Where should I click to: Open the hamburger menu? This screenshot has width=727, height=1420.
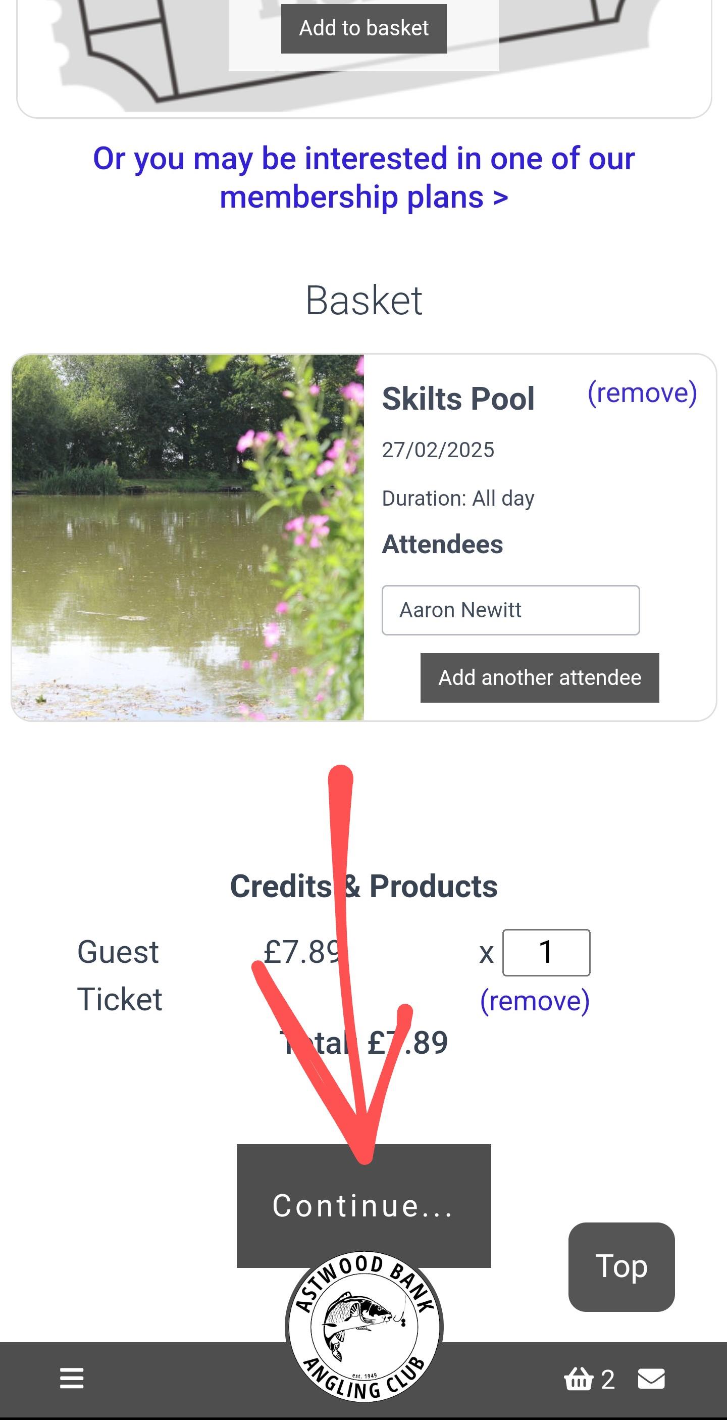pos(72,1379)
